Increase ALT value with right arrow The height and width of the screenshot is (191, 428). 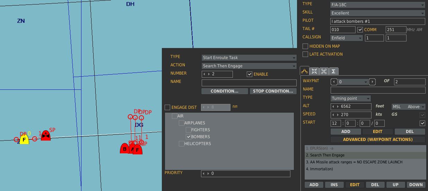pyautogui.click(x=338, y=107)
